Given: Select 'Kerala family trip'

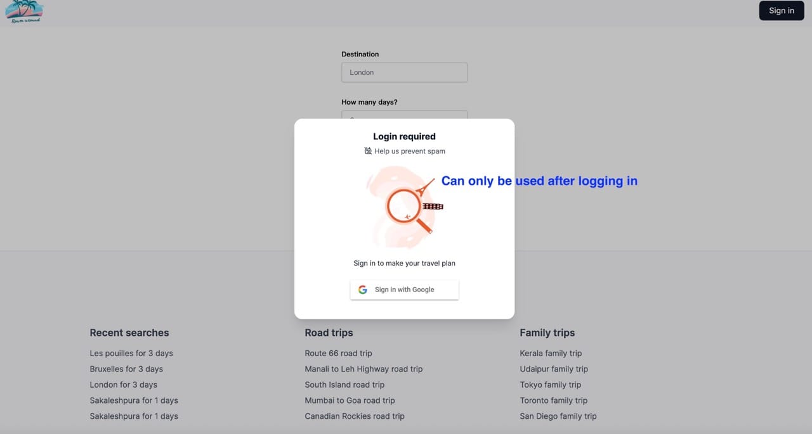Looking at the screenshot, I should (551, 353).
